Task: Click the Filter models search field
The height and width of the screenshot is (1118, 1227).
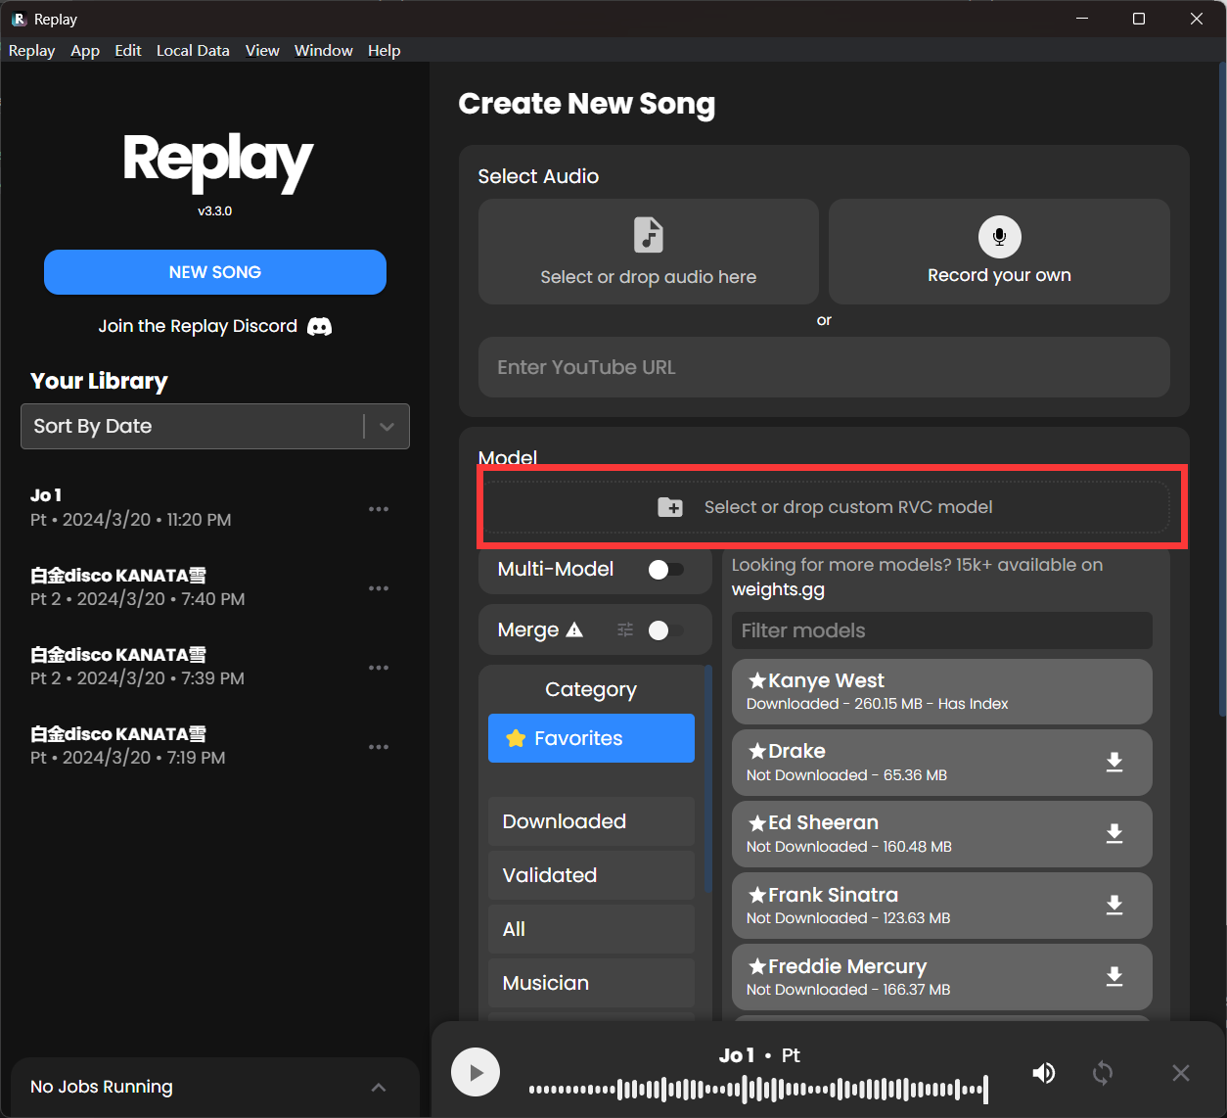Action: (942, 630)
